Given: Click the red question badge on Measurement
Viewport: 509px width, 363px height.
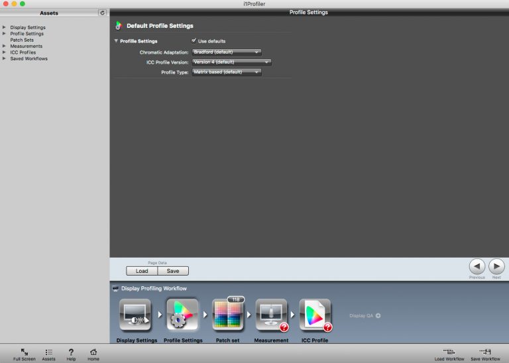Looking at the screenshot, I should [284, 327].
